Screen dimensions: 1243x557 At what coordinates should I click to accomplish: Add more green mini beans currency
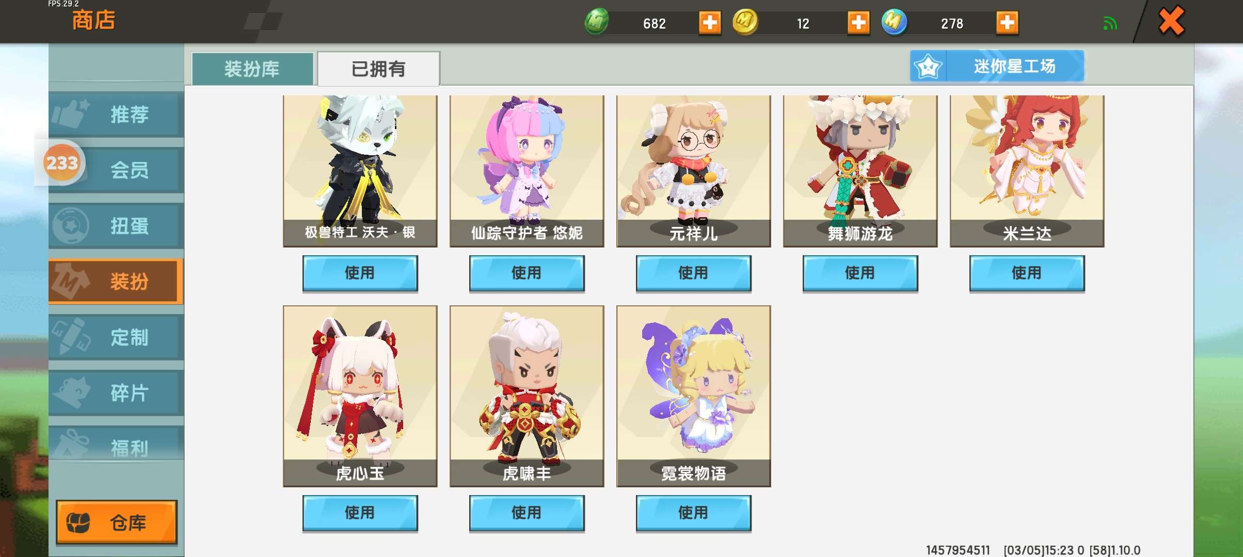710,23
